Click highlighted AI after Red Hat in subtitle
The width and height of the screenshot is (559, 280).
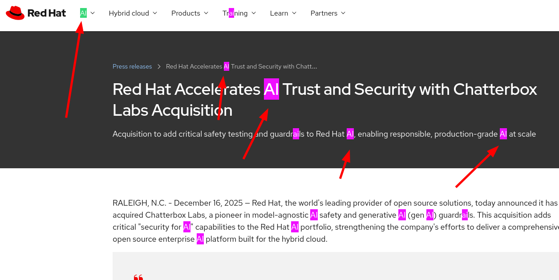pos(350,134)
